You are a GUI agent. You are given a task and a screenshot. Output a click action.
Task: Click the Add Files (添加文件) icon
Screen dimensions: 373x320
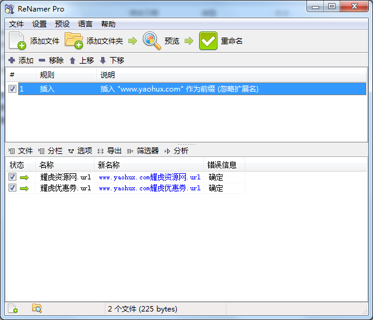[x=18, y=41]
